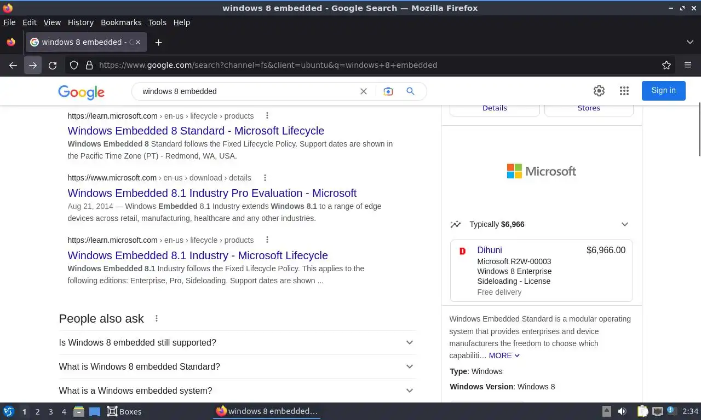Open the People also ask options menu
Viewport: 701px width, 420px height.
157,318
